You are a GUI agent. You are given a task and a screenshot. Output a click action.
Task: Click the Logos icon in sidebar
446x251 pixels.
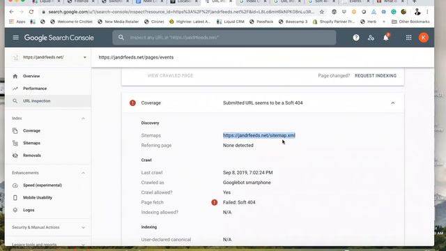click(x=15, y=210)
